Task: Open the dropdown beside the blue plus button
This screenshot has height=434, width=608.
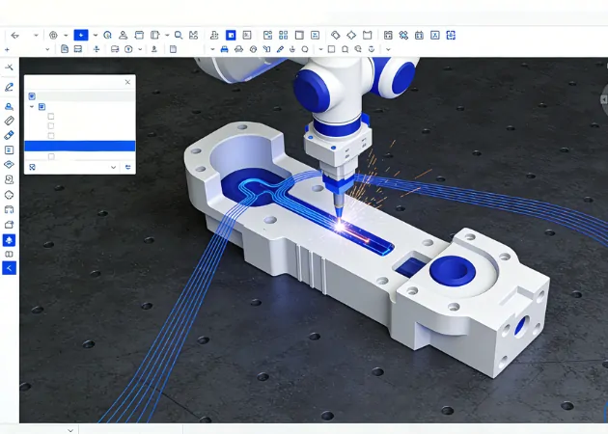Action: coord(95,36)
